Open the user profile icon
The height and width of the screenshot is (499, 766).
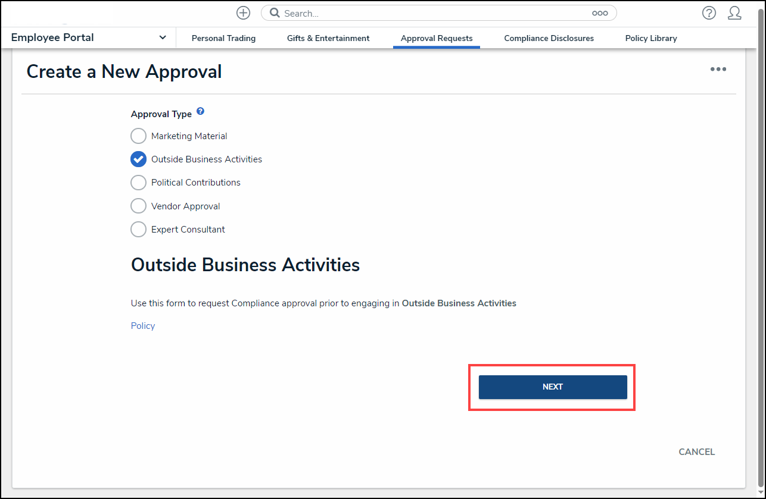point(734,13)
